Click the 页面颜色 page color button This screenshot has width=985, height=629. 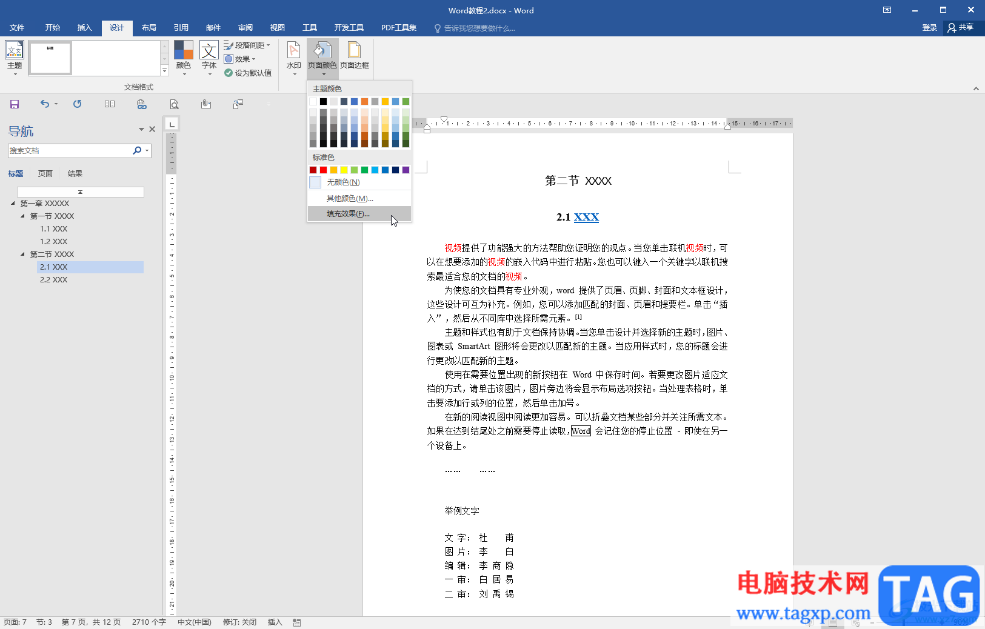[x=322, y=58]
